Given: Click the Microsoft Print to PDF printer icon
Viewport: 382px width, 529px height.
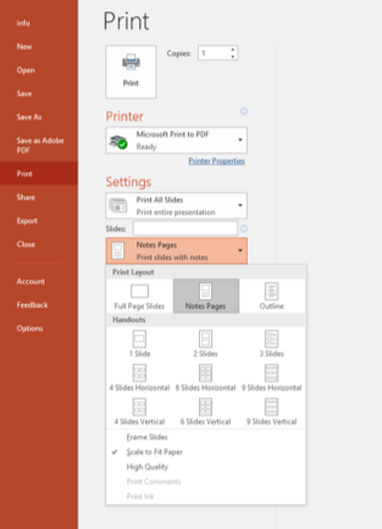Looking at the screenshot, I should click(118, 141).
